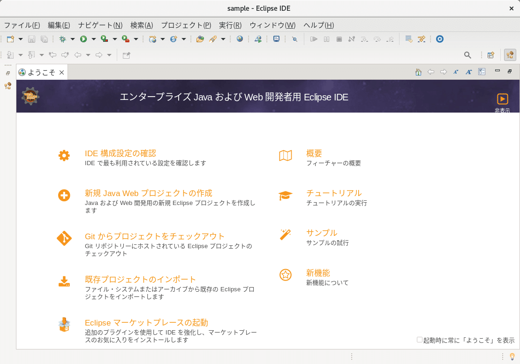Click the Suspend pause icon
Image resolution: width=520 pixels, height=364 pixels.
click(327, 39)
